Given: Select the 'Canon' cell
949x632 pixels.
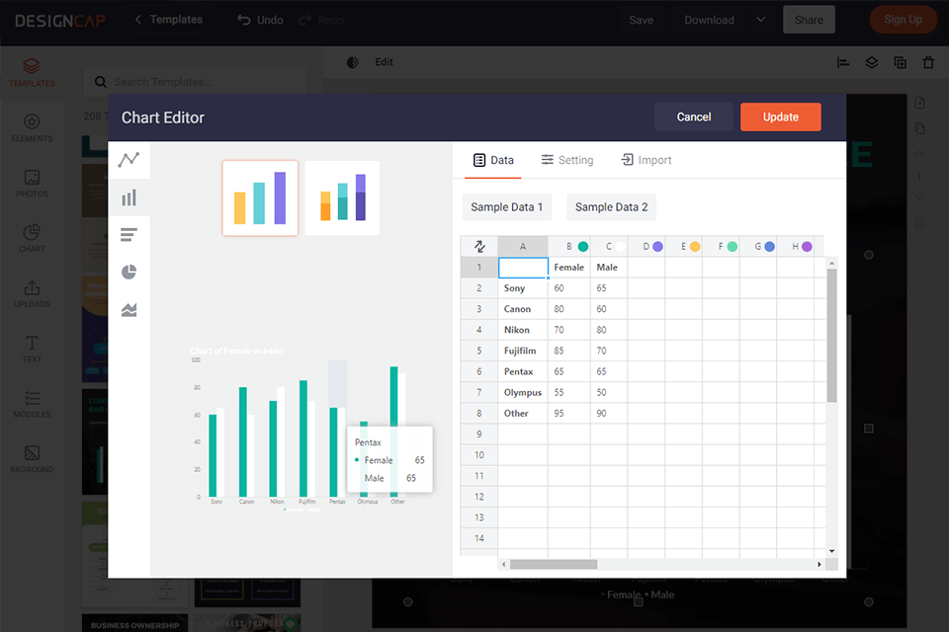Looking at the screenshot, I should tap(523, 309).
